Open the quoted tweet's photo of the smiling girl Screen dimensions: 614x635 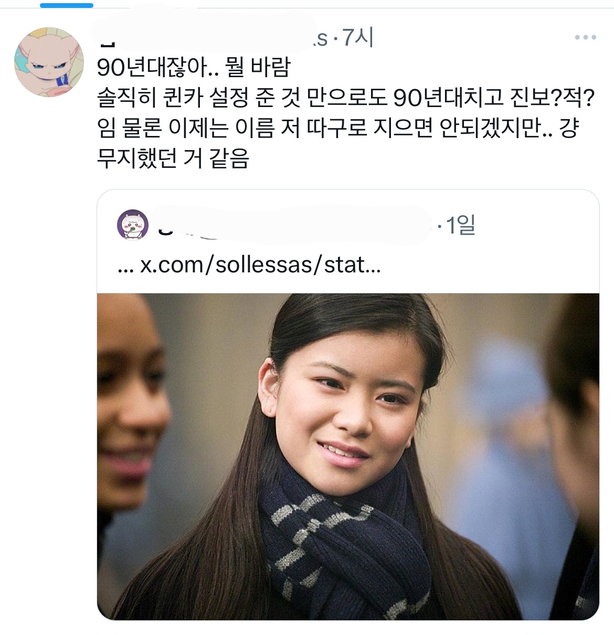pos(348,457)
